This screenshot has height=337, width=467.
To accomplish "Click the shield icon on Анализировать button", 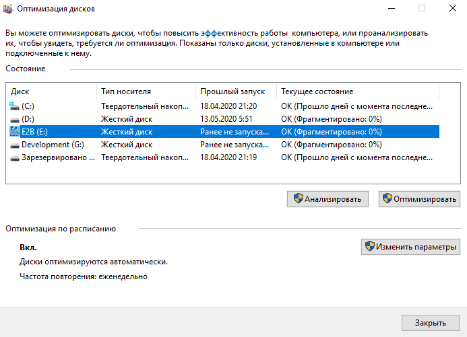I will pos(297,199).
